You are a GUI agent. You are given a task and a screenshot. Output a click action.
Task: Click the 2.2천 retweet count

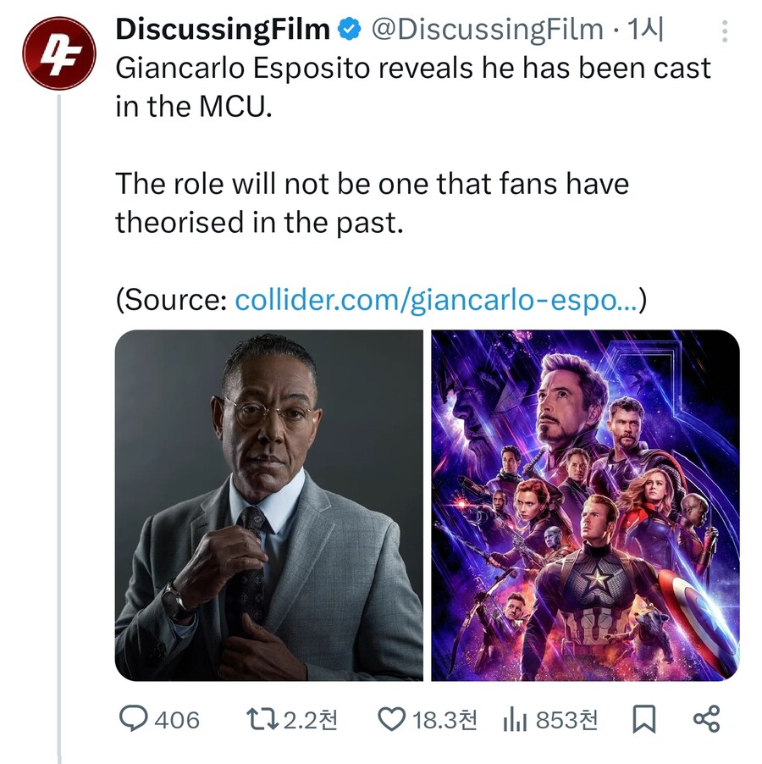[310, 720]
